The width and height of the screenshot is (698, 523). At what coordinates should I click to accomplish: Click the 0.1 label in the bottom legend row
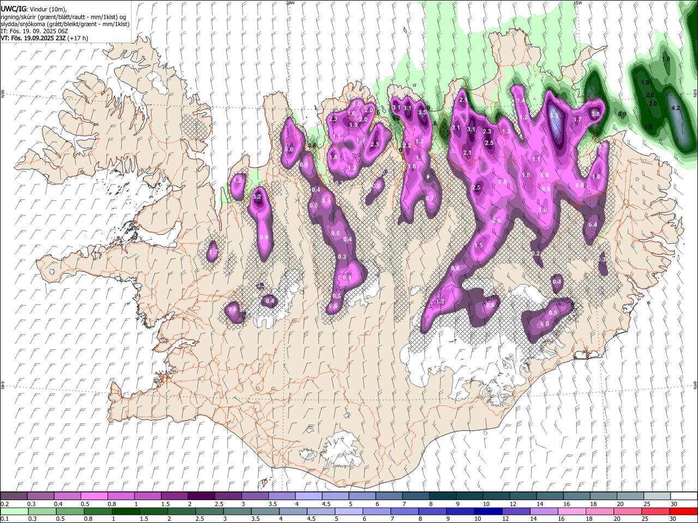click(x=4, y=519)
